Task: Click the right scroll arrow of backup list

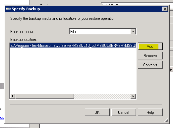Action: 133,96
